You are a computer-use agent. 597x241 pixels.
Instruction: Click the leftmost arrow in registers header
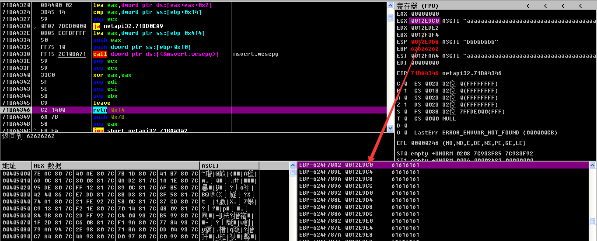pyautogui.click(x=528, y=6)
